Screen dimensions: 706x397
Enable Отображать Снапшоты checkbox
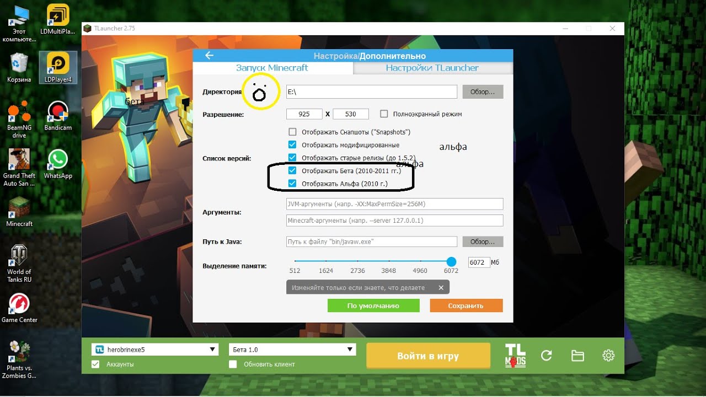pos(292,132)
